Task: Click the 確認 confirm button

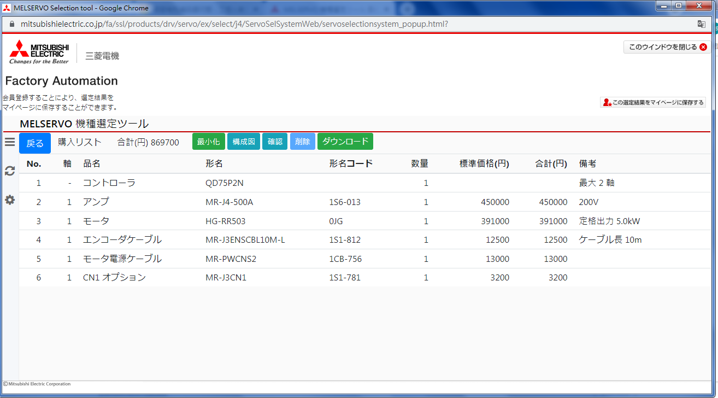Action: pyautogui.click(x=275, y=142)
